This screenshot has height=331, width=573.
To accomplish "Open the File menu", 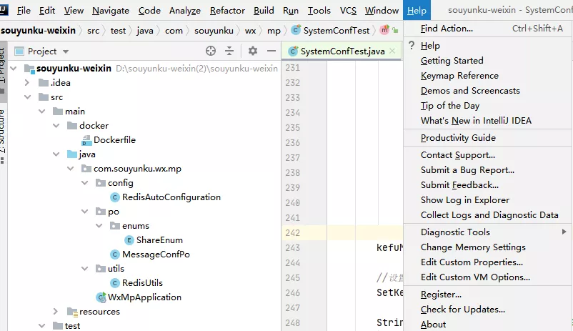I will pos(24,11).
